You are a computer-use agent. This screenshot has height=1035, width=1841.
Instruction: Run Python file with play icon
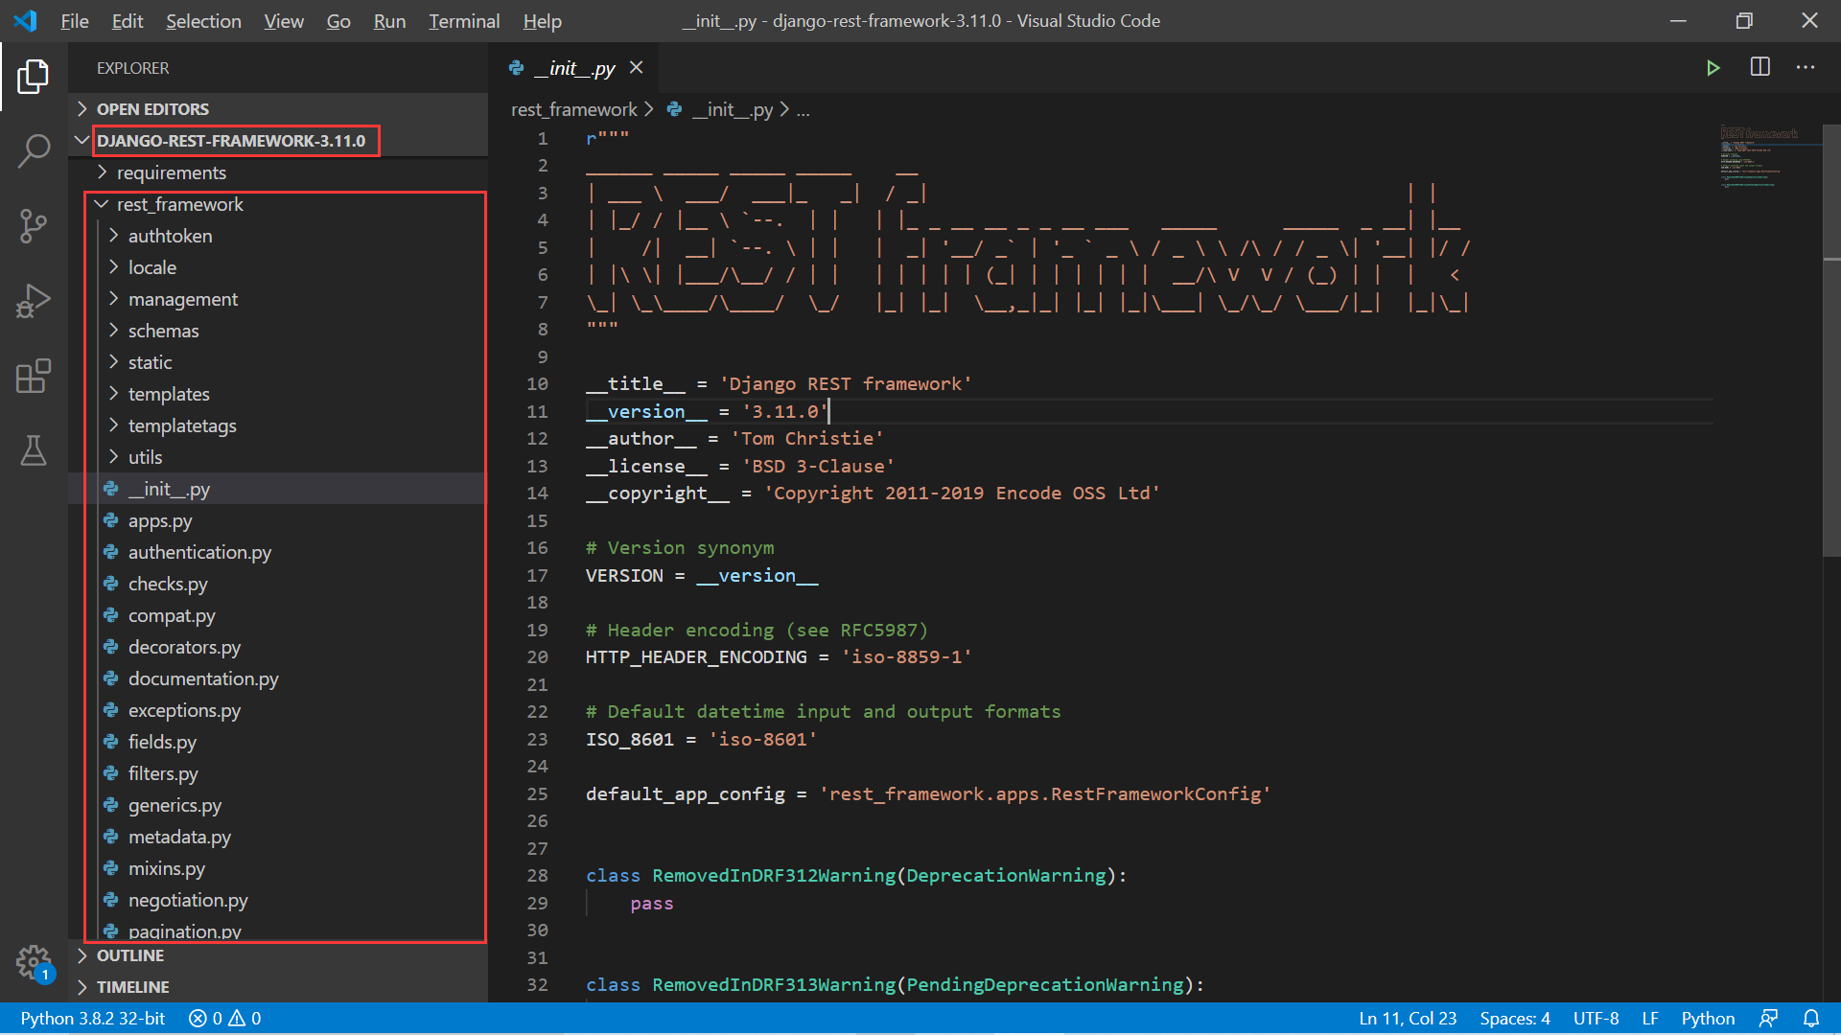pyautogui.click(x=1713, y=68)
